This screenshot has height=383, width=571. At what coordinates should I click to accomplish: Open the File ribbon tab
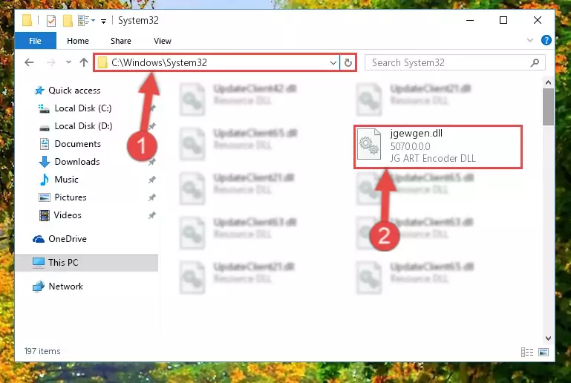35,41
